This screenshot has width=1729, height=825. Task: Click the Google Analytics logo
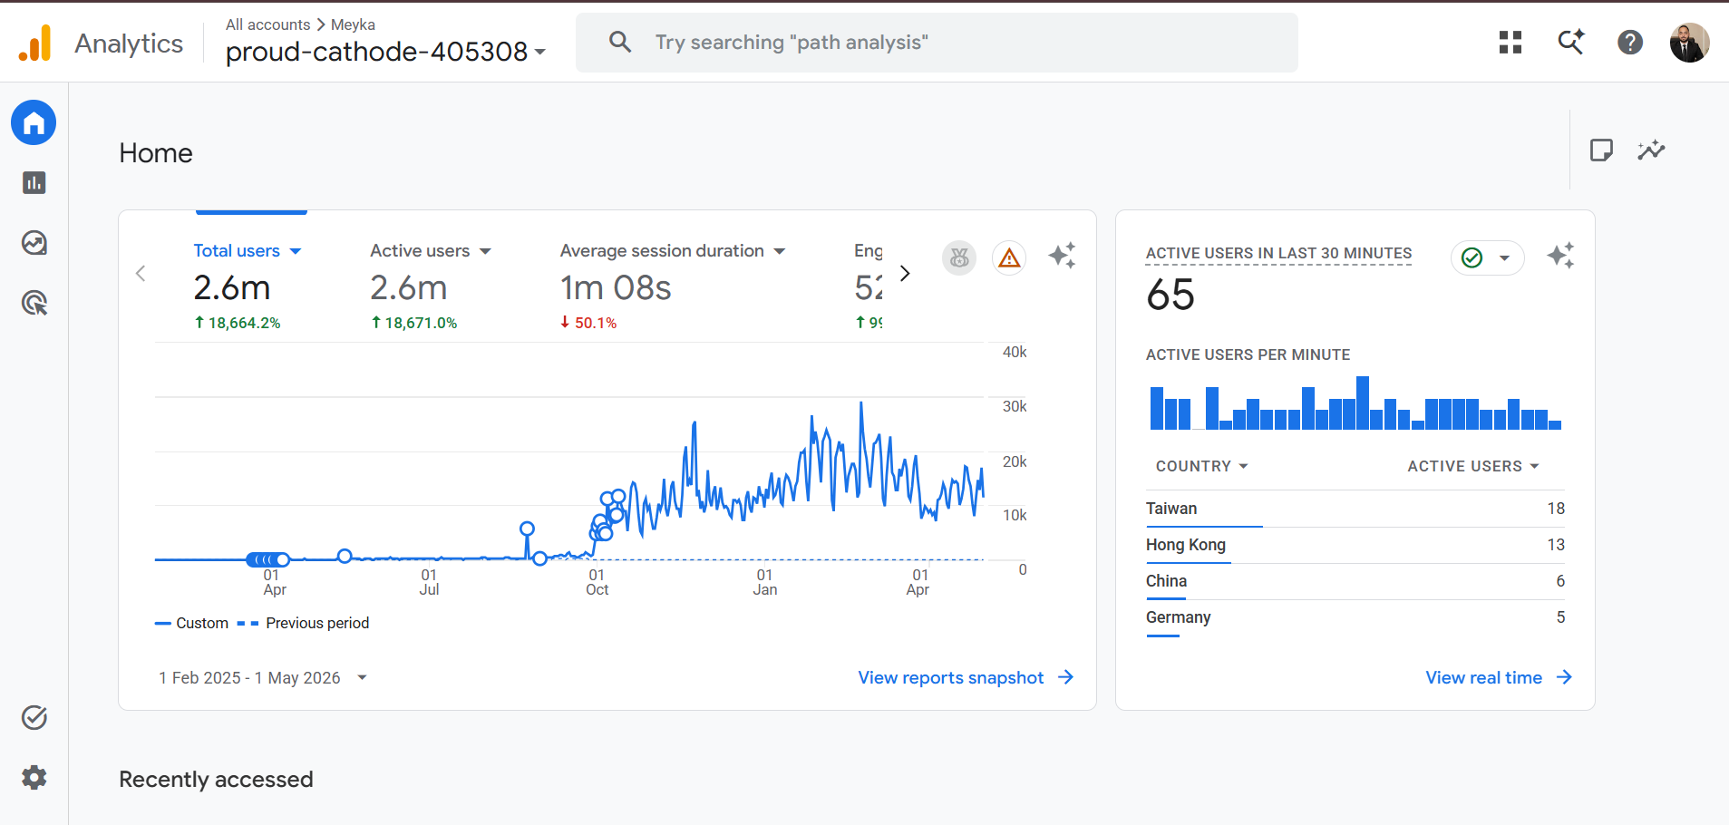(35, 43)
